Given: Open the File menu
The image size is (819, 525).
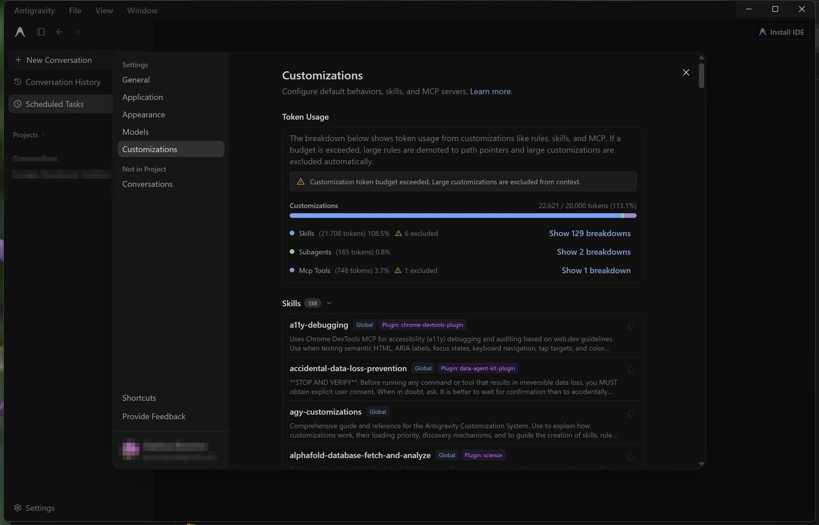Looking at the screenshot, I should point(75,11).
